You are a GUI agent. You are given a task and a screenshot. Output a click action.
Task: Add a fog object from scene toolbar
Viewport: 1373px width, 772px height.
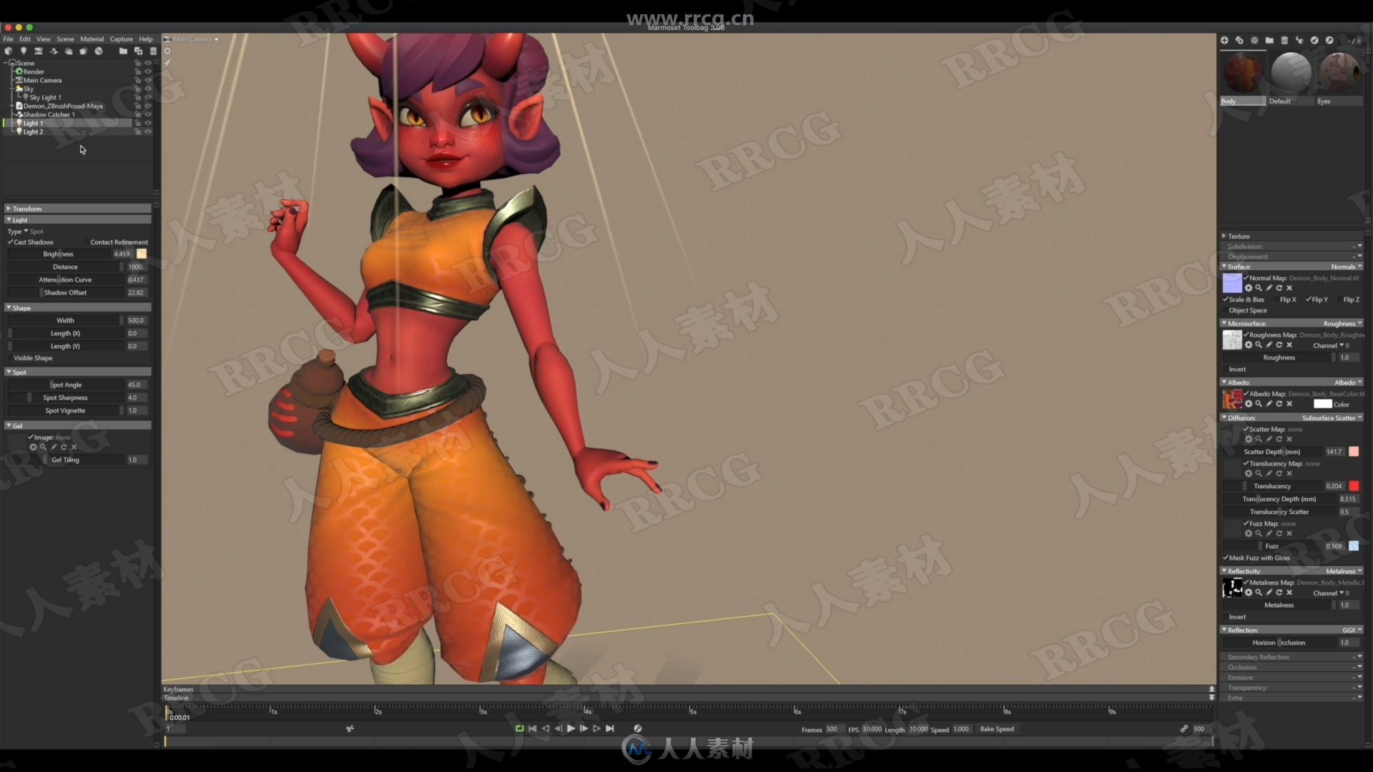(69, 51)
